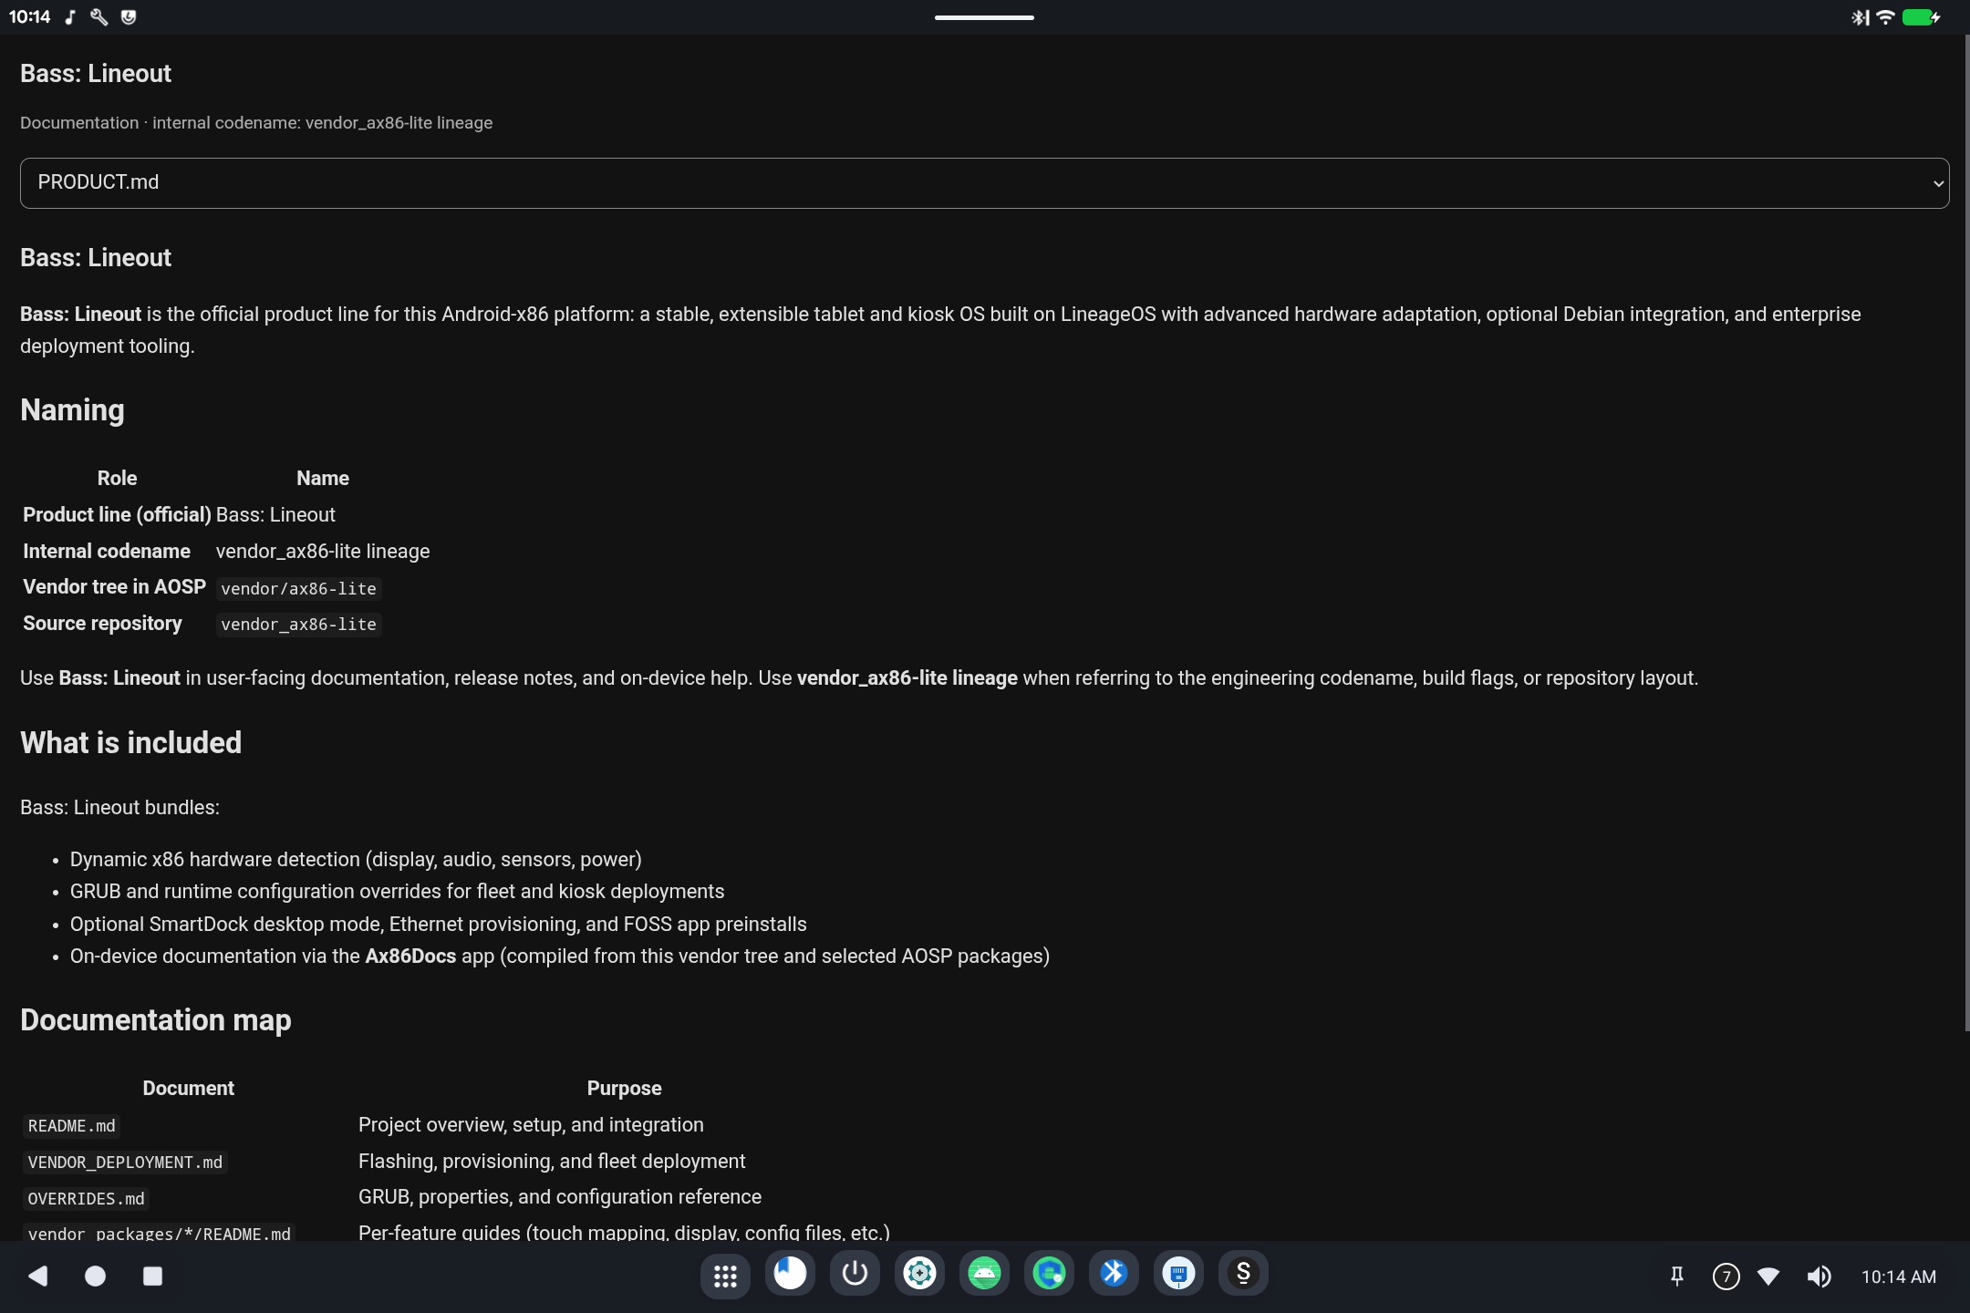Click 'vendor_ax86-lite' source repository value
The image size is (1970, 1313).
(x=298, y=625)
